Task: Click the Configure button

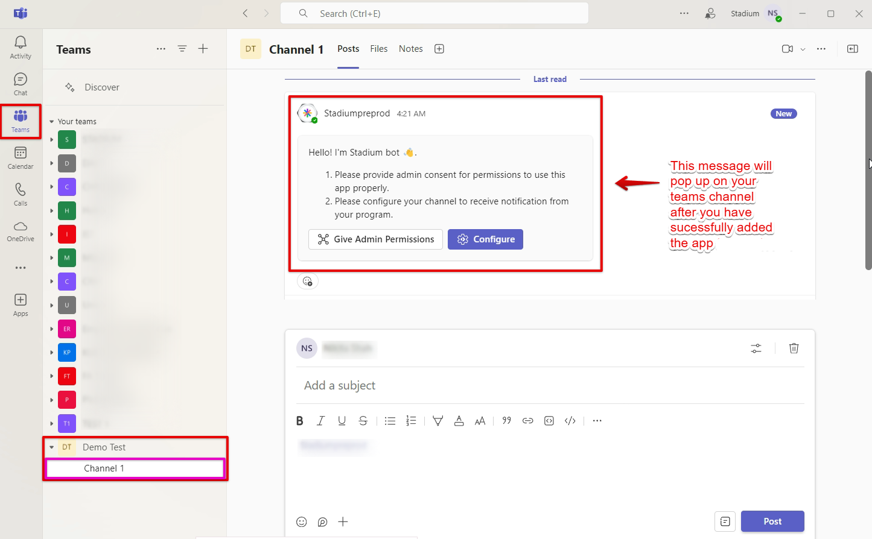Action: [485, 239]
